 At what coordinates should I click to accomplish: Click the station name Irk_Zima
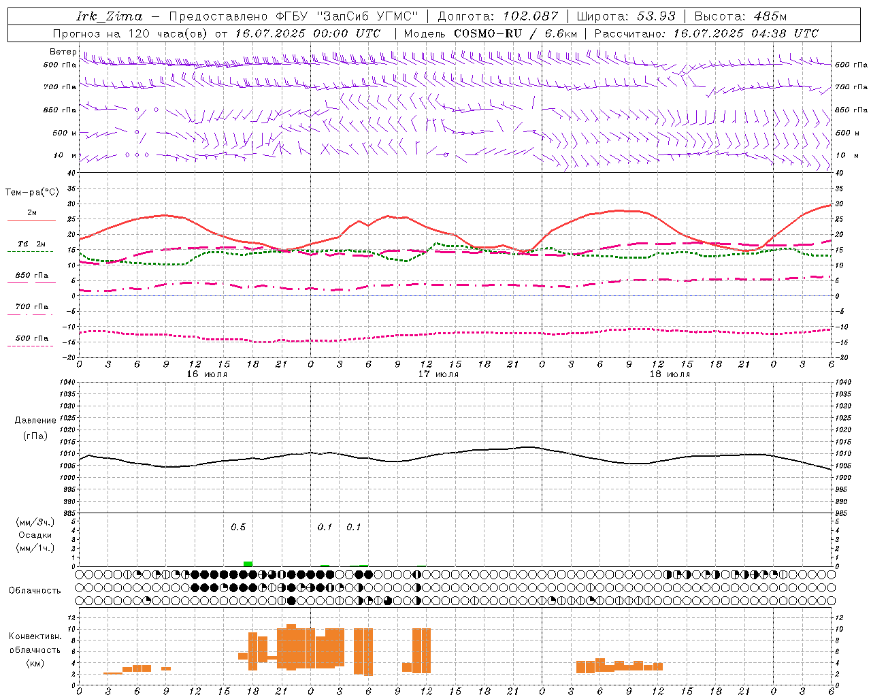(x=110, y=16)
